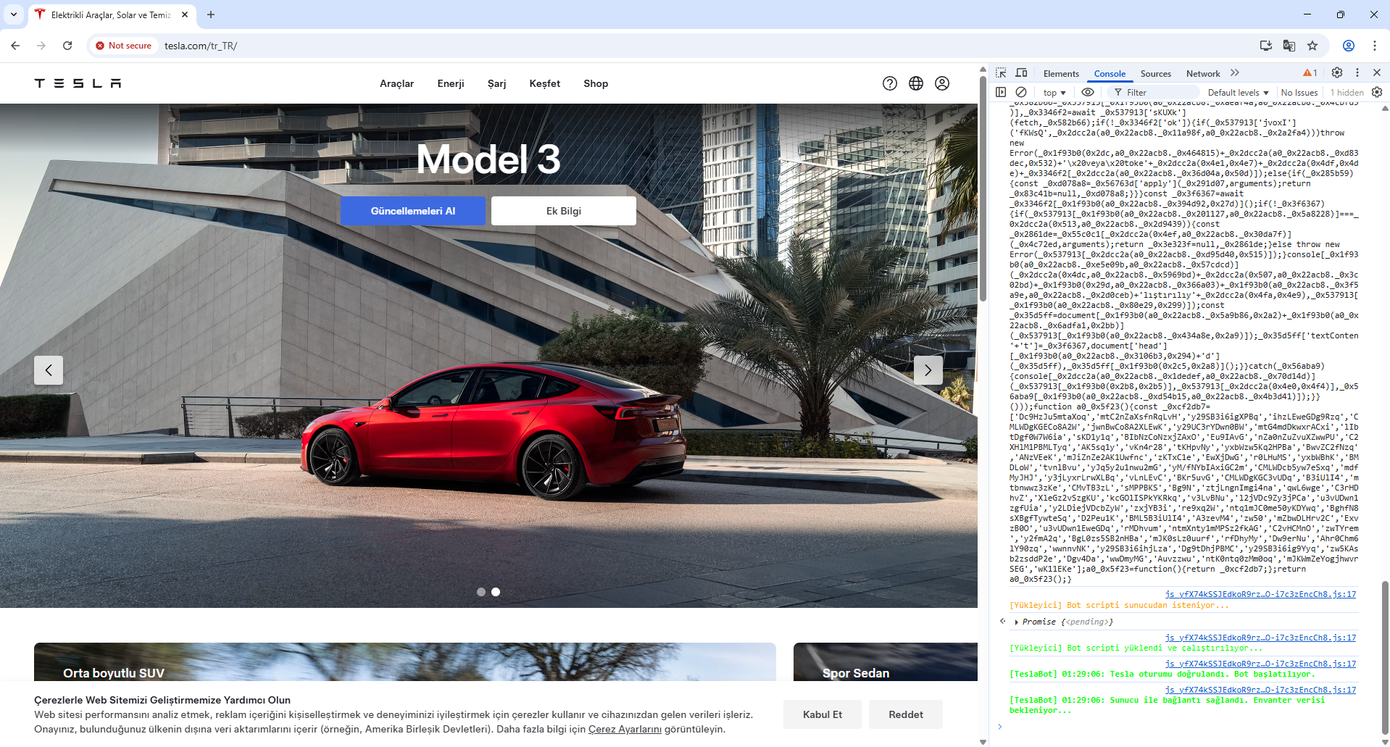The width and height of the screenshot is (1390, 747).
Task: Close the Elektrikli Araçlar tab
Action: coord(185,14)
